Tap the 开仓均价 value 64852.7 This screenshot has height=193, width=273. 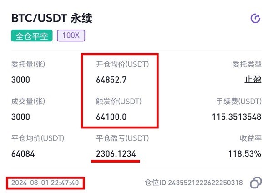click(111, 80)
